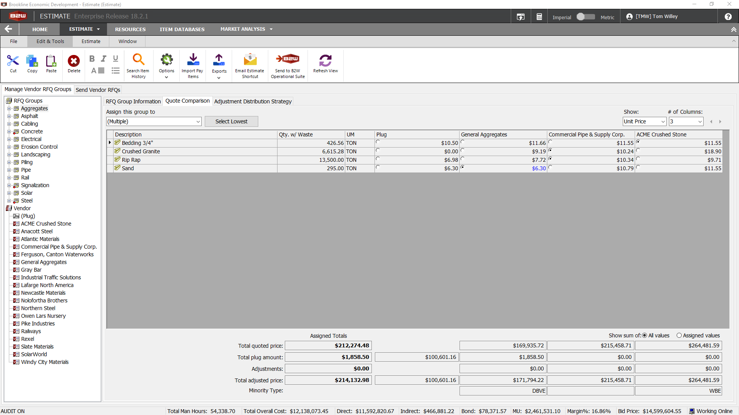Select General Aggregates vendor in tree
Viewport: 739px width, 415px height.
coord(44,262)
